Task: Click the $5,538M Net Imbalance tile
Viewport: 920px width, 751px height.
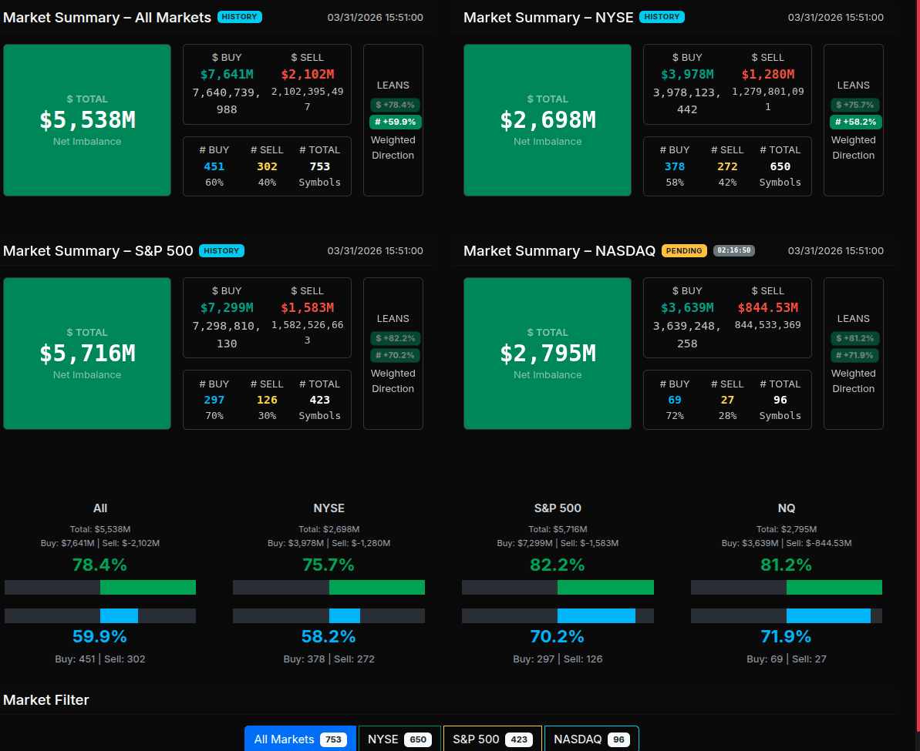Action: (x=87, y=119)
